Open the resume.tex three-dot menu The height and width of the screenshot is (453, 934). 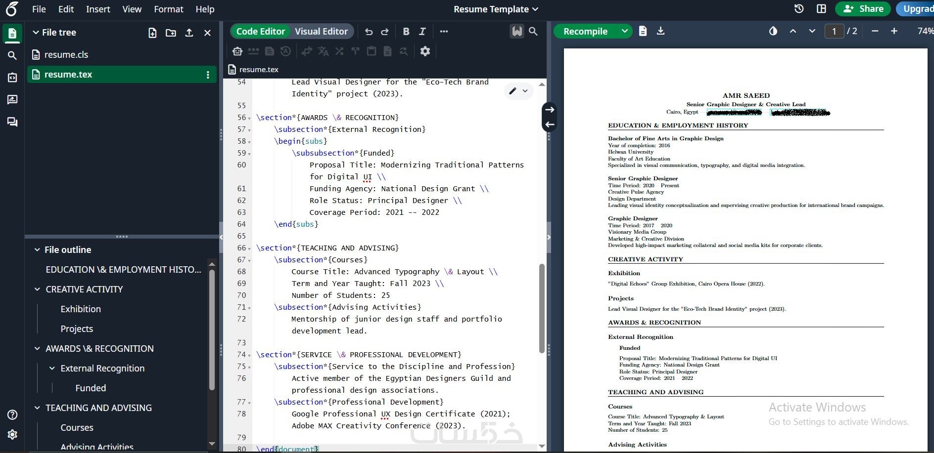pyautogui.click(x=208, y=75)
